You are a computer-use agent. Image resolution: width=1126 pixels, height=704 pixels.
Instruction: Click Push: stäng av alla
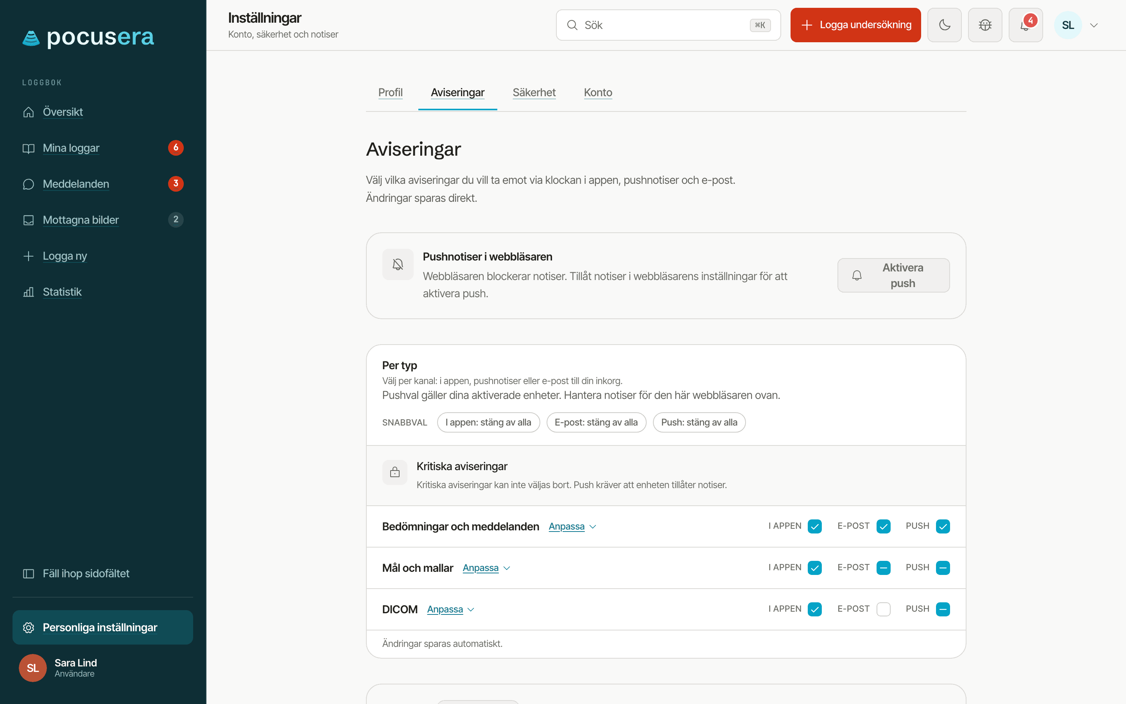pos(699,422)
